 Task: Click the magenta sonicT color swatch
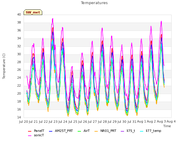pyautogui.click(x=30, y=136)
